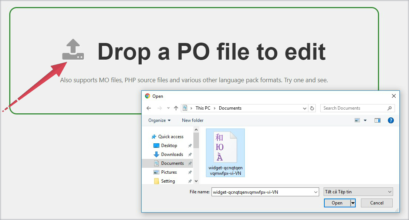Expand the recent locations dropdown arrow
Image resolution: width=409 pixels, height=220 pixels.
[168, 108]
